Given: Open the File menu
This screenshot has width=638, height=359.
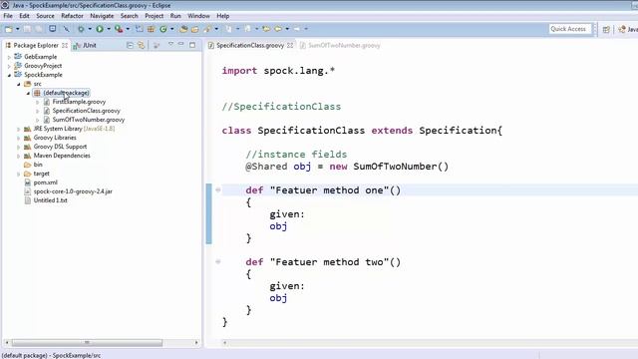Looking at the screenshot, I should click(x=8, y=16).
